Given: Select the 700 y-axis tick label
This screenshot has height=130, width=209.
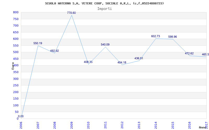Looking at the screenshot, I should tap(16, 25).
